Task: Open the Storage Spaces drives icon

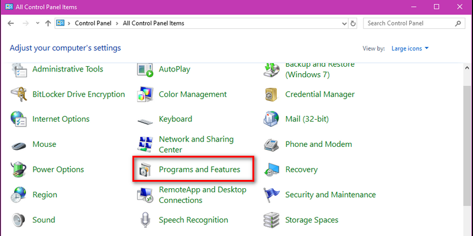Action: coord(272,219)
